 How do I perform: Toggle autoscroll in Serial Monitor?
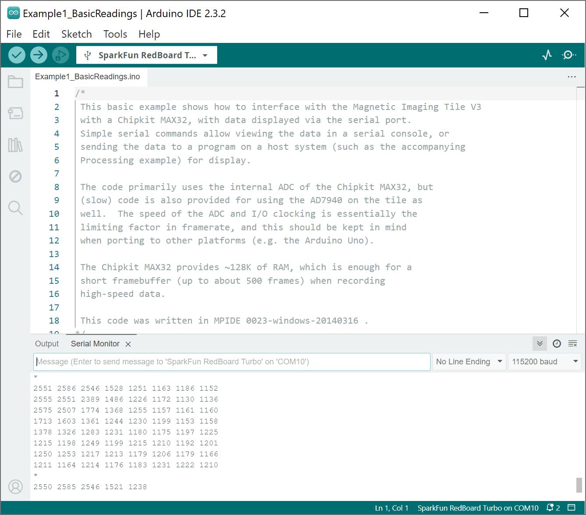[540, 344]
